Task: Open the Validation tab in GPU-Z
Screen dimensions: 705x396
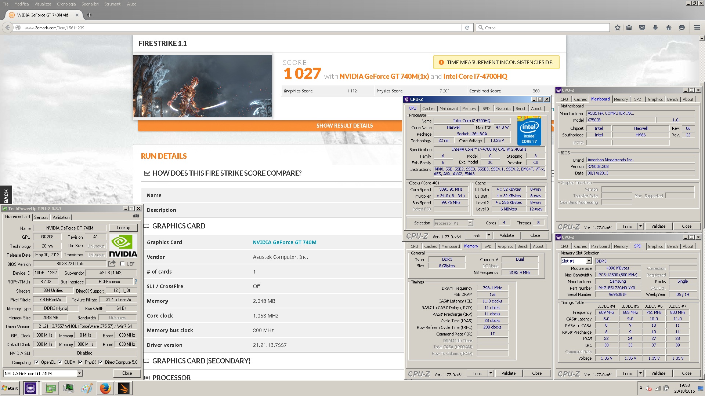Action: (61, 217)
